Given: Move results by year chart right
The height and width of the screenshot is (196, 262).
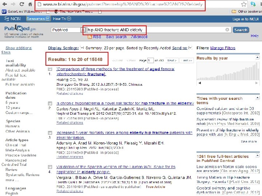Looking at the screenshot, I should pos(257,83).
